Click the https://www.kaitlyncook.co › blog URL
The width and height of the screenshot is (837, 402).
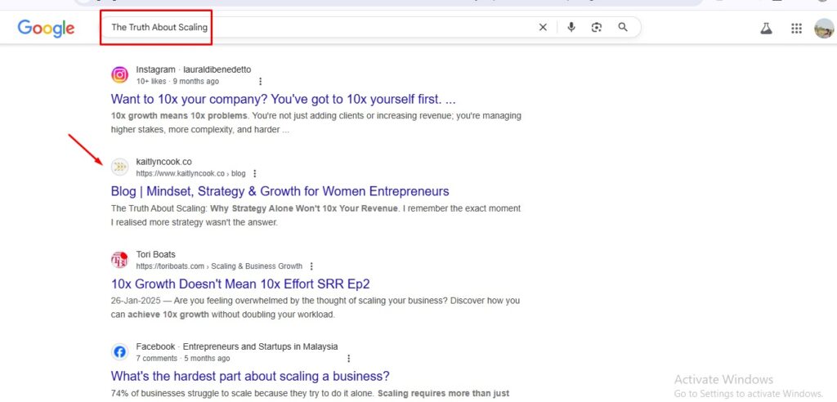(190, 173)
